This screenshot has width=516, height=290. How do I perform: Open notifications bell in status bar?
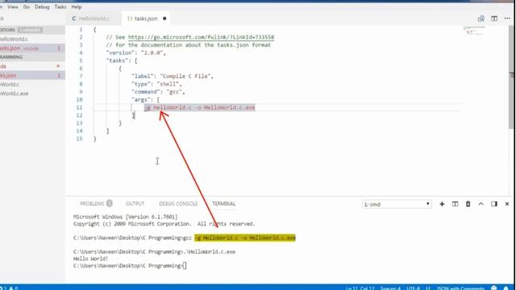[506, 288]
